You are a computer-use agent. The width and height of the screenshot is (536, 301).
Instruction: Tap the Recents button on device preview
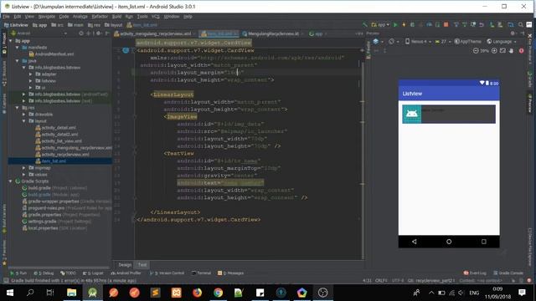[x=484, y=242]
